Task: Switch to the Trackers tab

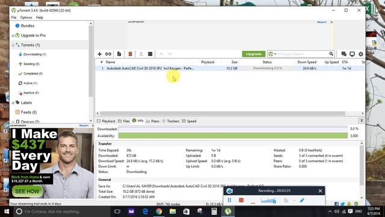Action: coord(171,121)
